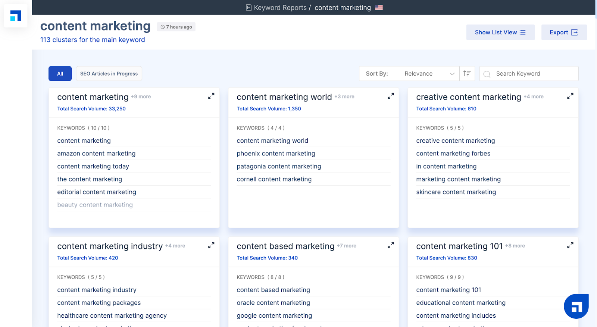Open the amazon content marketing keyword
Viewport: 597px width, 327px height.
coord(96,153)
